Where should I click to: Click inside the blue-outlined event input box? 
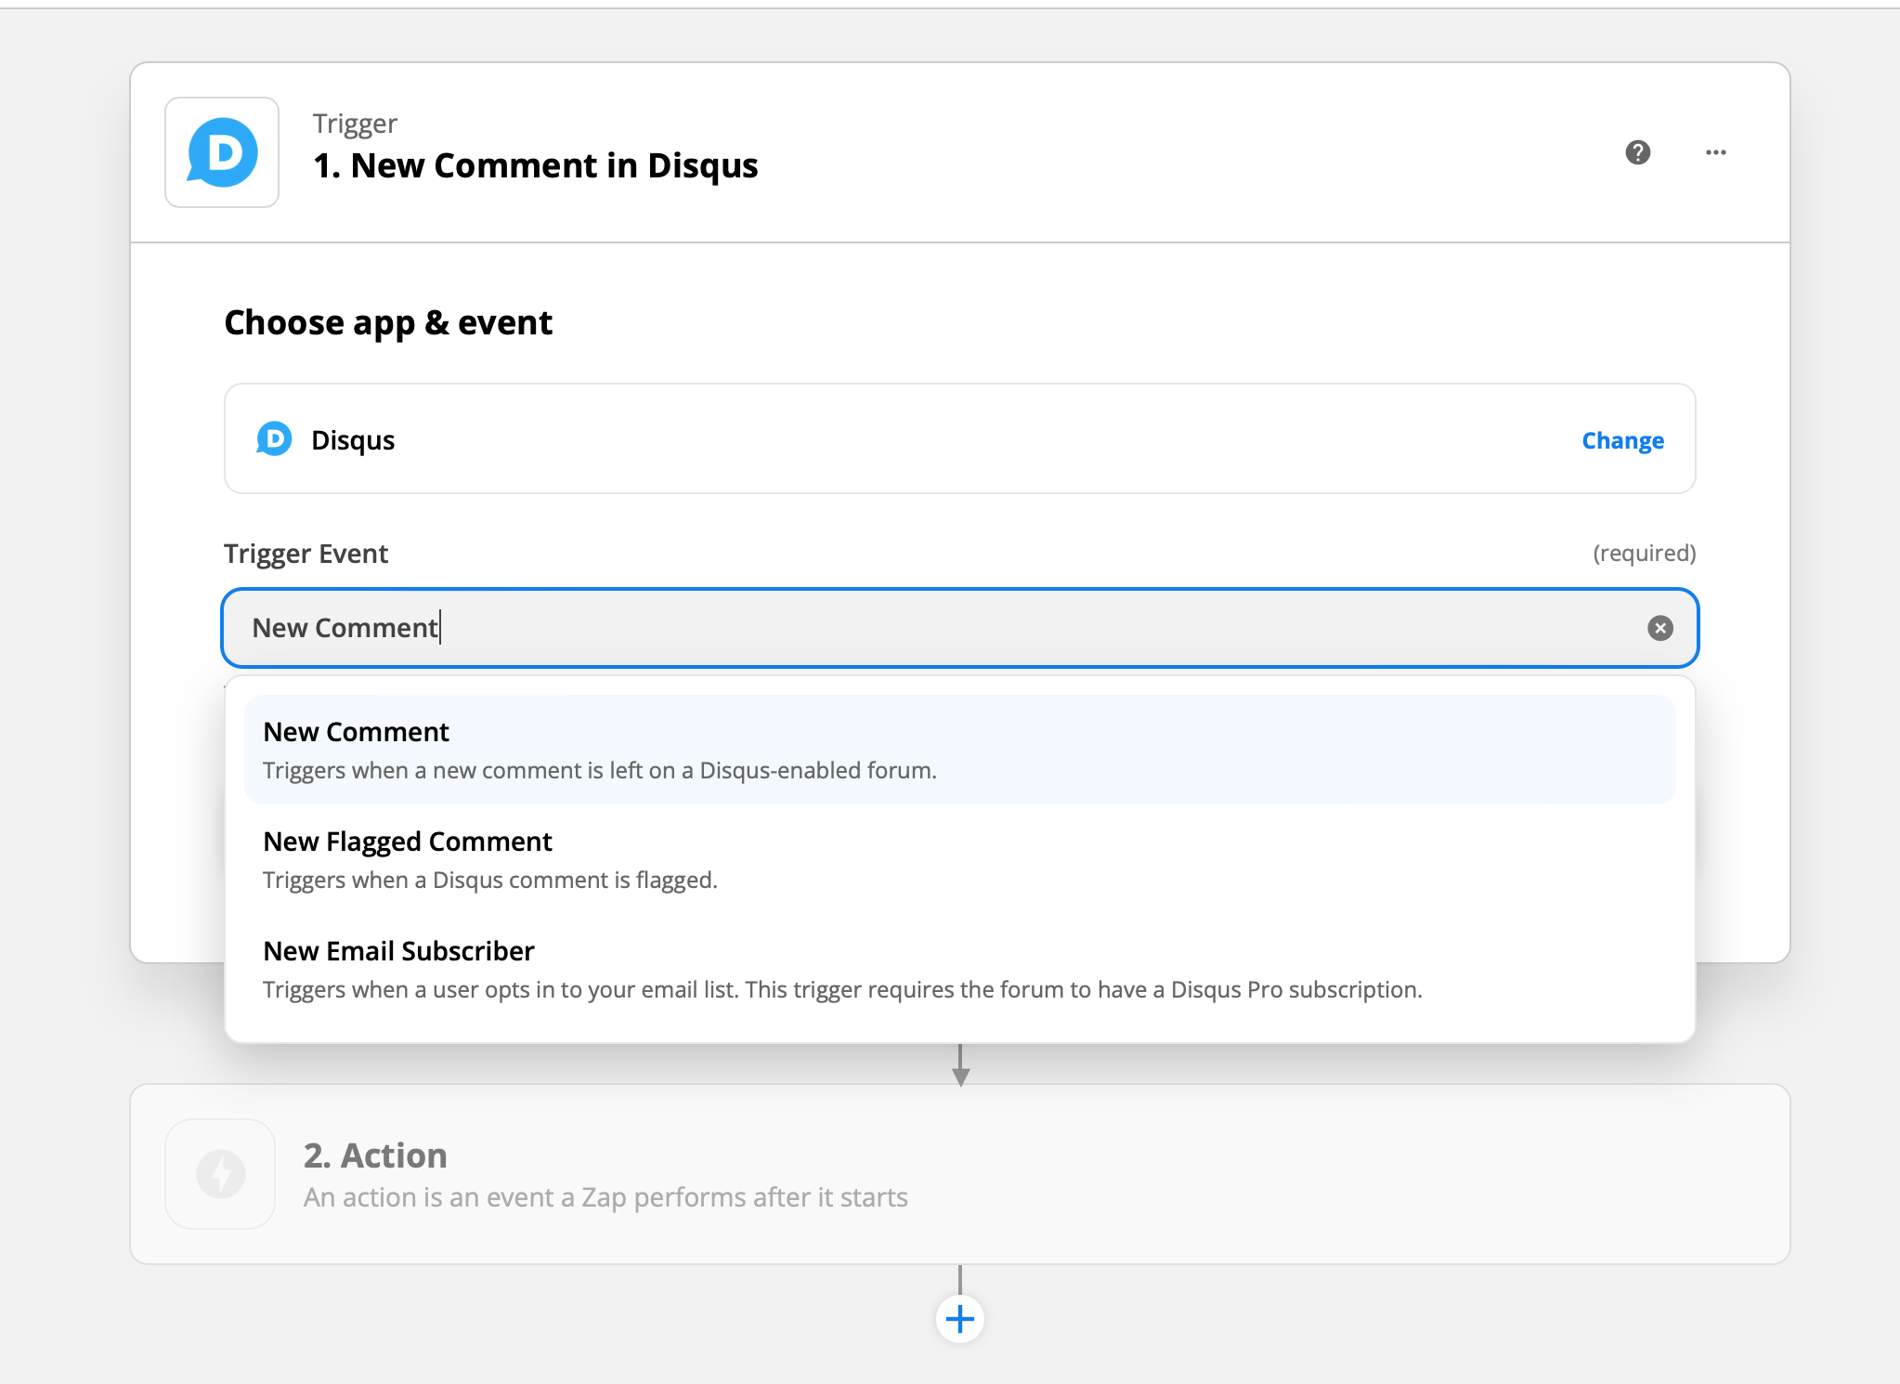(x=836, y=628)
